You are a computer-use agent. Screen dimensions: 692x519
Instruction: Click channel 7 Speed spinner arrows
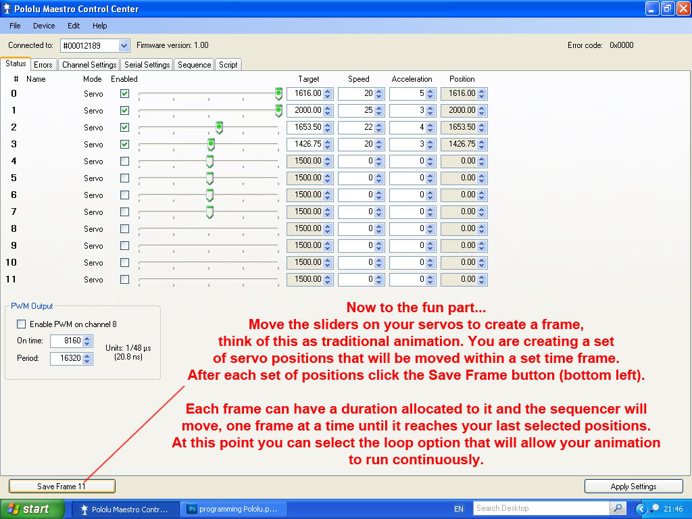pos(378,212)
